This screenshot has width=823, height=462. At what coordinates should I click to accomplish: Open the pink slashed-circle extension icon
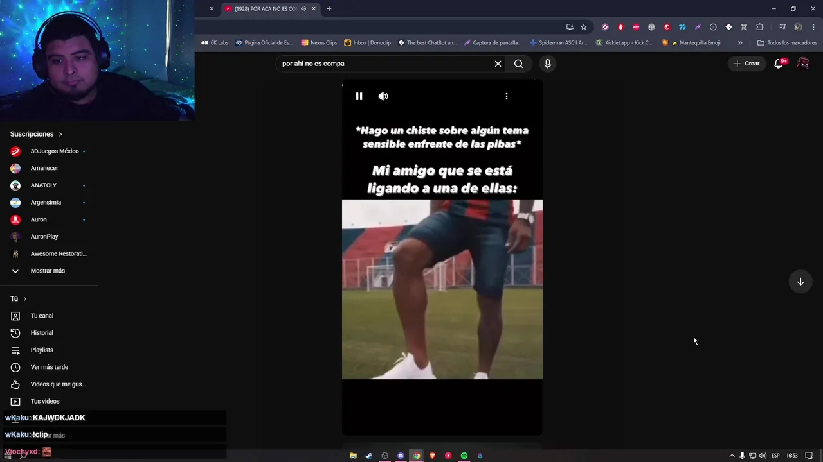pos(605,27)
